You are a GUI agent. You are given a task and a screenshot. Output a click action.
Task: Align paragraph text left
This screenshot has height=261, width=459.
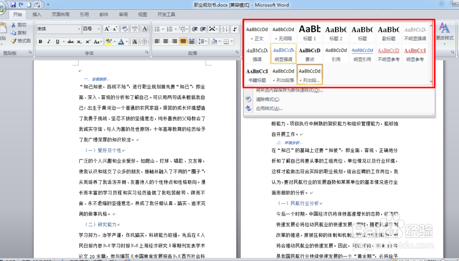point(157,42)
